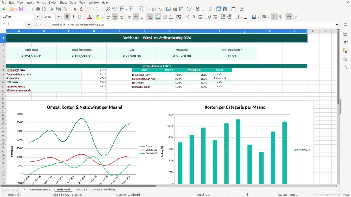Click Sort Descending icon
Screen dimensions: 351x197
154,9
